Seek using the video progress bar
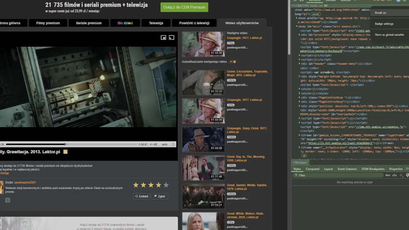This screenshot has width=409, height=230. click(72, 144)
